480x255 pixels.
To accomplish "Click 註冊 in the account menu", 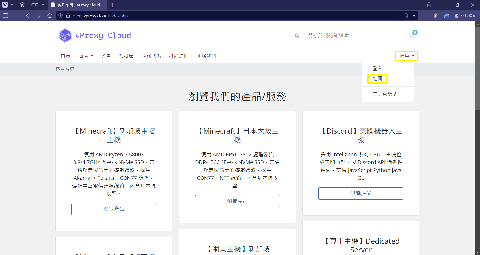I will 377,78.
